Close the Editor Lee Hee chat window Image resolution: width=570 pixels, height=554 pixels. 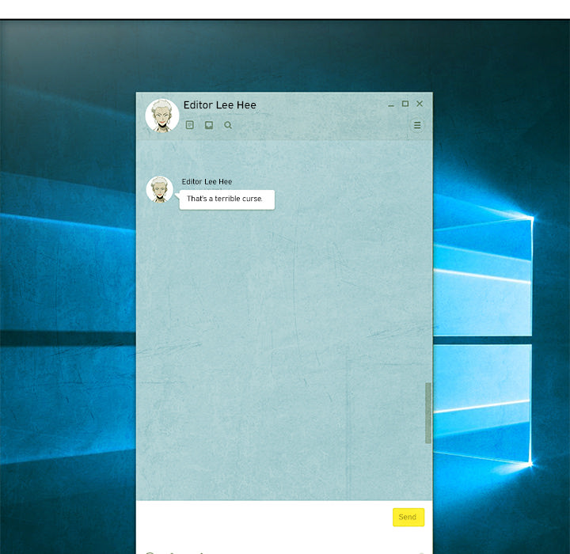(x=420, y=104)
